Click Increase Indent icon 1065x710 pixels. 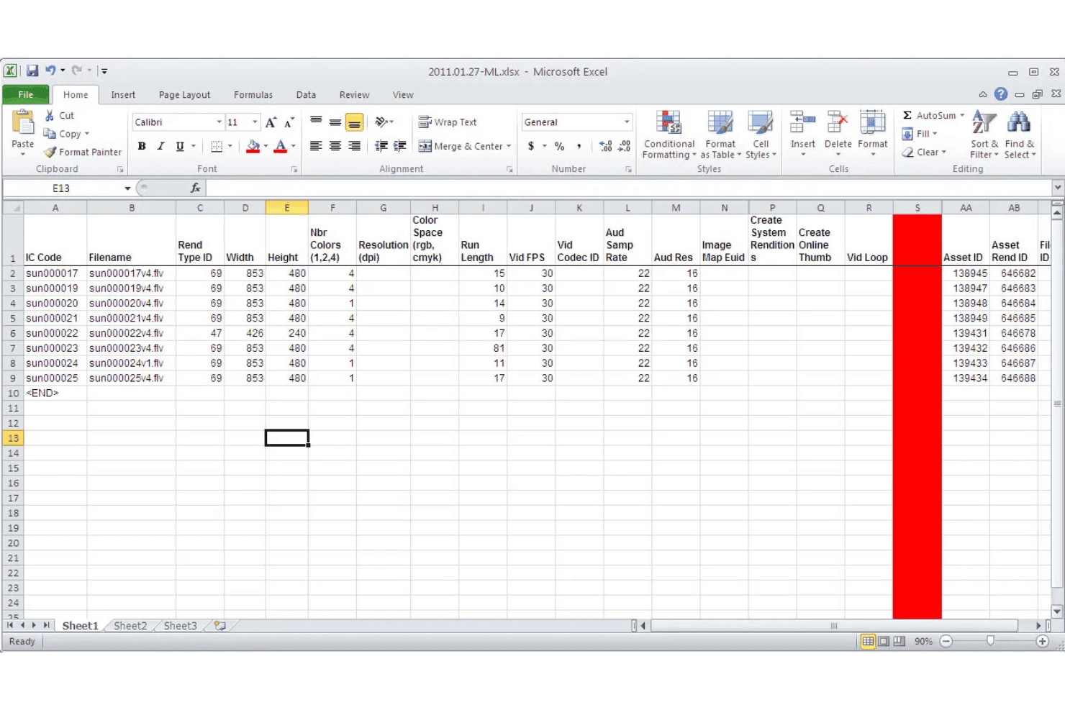point(400,146)
